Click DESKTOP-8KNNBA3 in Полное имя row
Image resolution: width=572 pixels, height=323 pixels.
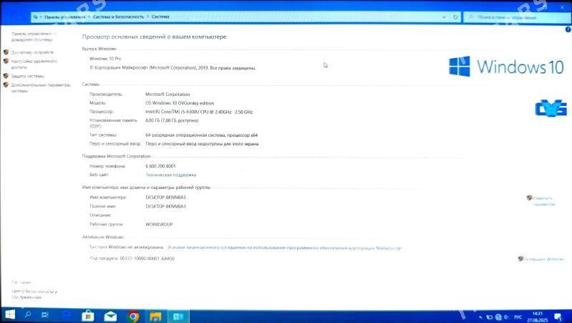pyautogui.click(x=165, y=206)
